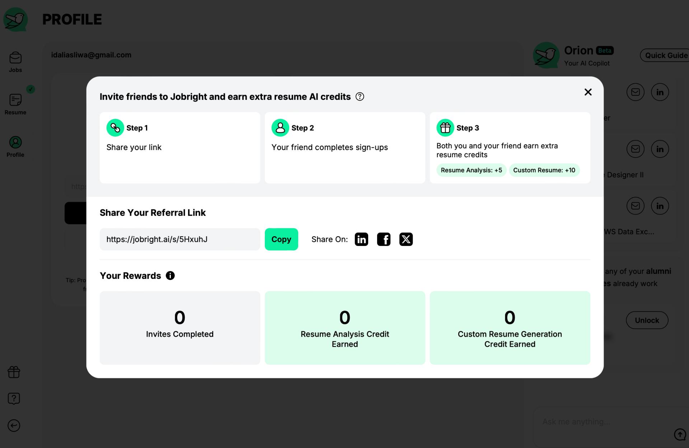
Task: Copy the referral link to clipboard
Action: pyautogui.click(x=281, y=239)
